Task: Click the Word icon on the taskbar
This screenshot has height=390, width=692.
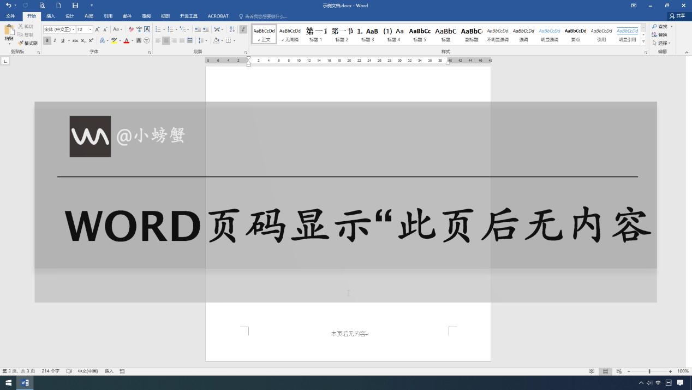Action: 24,383
